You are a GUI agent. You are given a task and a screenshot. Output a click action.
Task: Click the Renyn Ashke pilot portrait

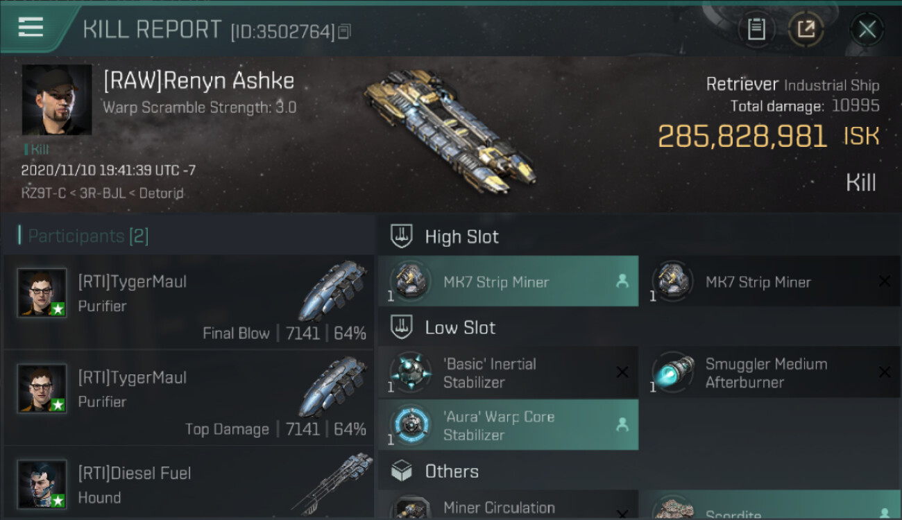56,100
